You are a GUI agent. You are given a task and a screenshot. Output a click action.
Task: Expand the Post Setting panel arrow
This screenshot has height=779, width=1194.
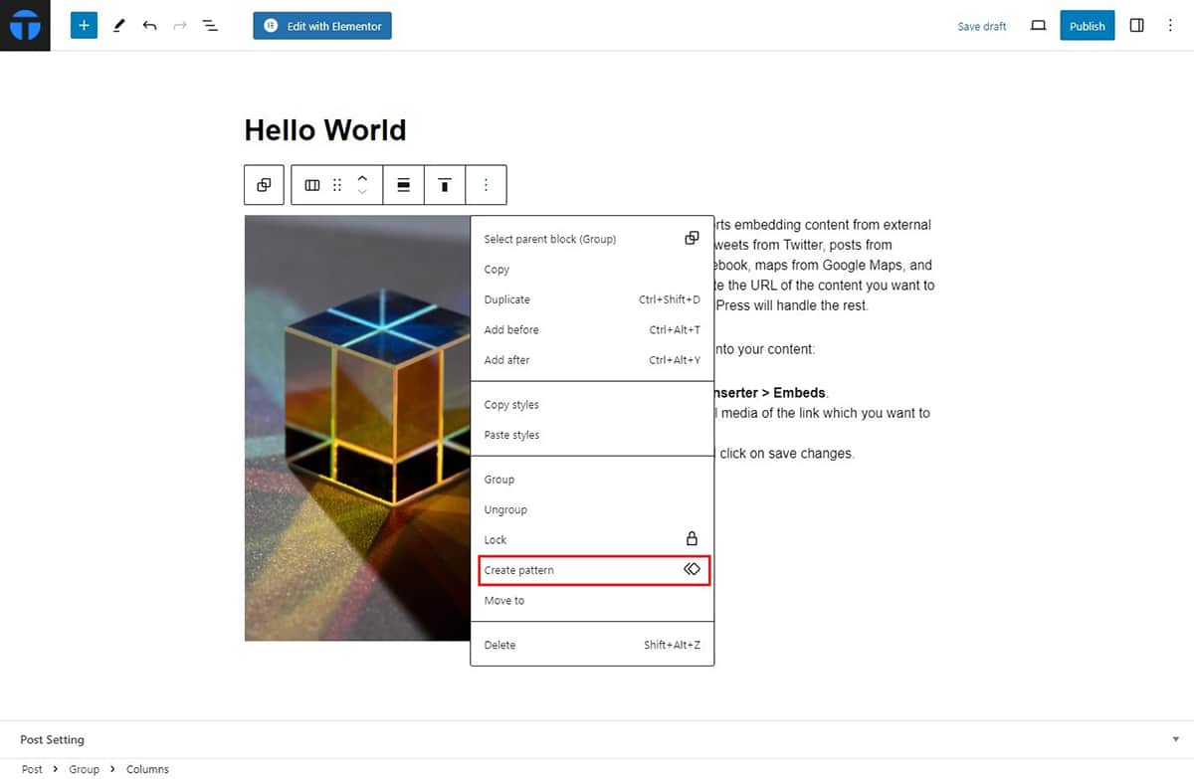[x=1175, y=739]
